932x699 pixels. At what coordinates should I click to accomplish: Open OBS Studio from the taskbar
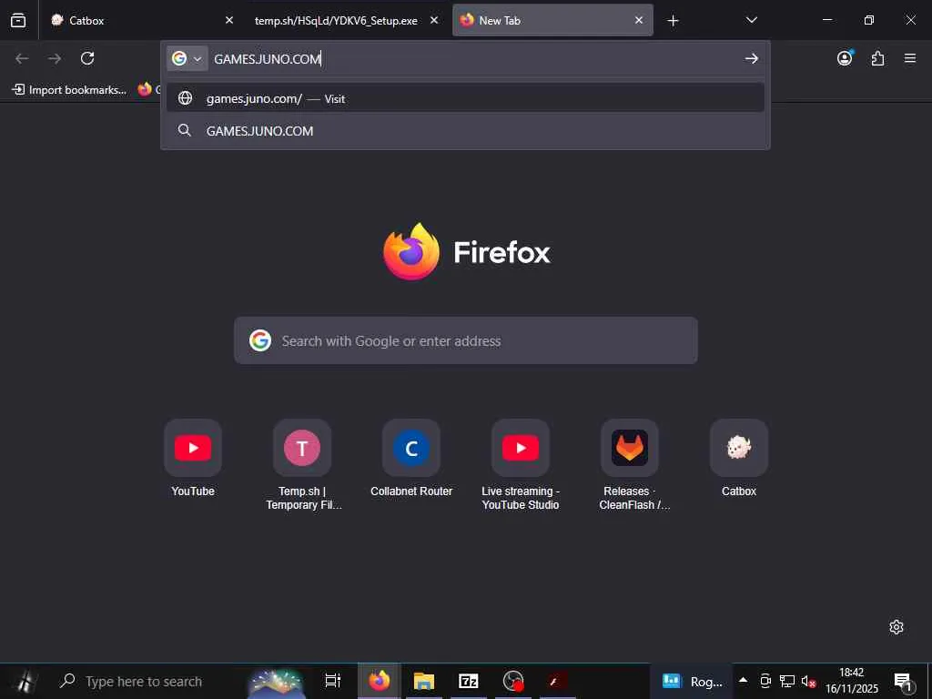click(x=513, y=681)
